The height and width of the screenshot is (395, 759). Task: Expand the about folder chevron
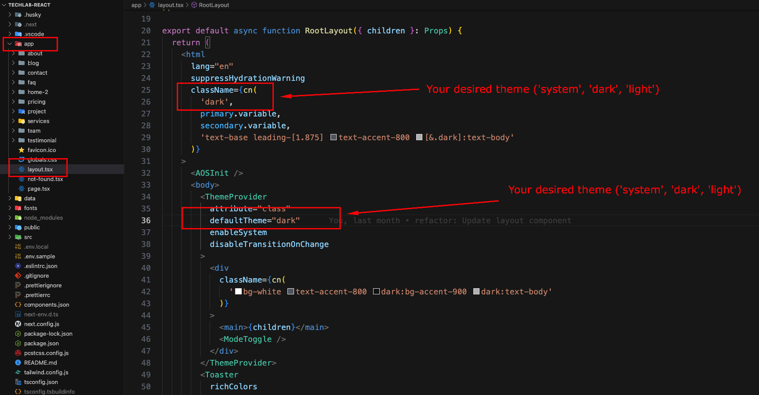pyautogui.click(x=13, y=53)
